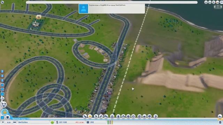223x125 pixels.
Task: Open the main menu icon at top left
Action: [x=2, y=2]
